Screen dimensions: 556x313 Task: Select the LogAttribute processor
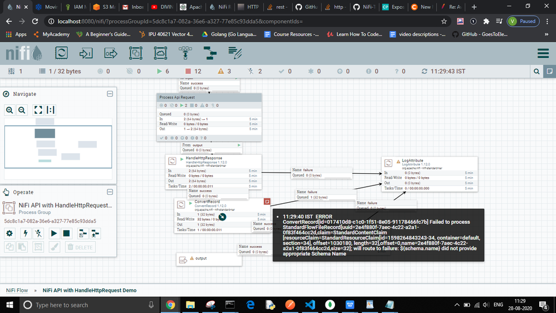430,174
